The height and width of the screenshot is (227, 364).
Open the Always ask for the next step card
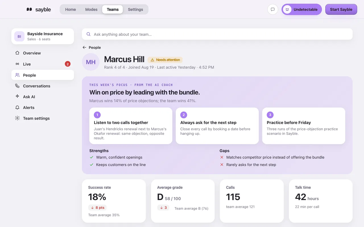pyautogui.click(x=217, y=126)
